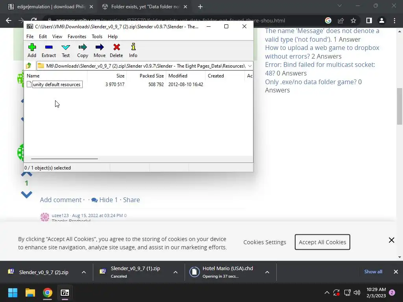The width and height of the screenshot is (403, 302).
Task: Expand options for Slender_v0_9_7 (2).zip download
Action: click(x=84, y=272)
